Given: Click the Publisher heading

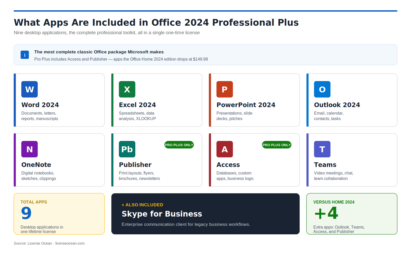Looking at the screenshot, I should coord(135,165).
